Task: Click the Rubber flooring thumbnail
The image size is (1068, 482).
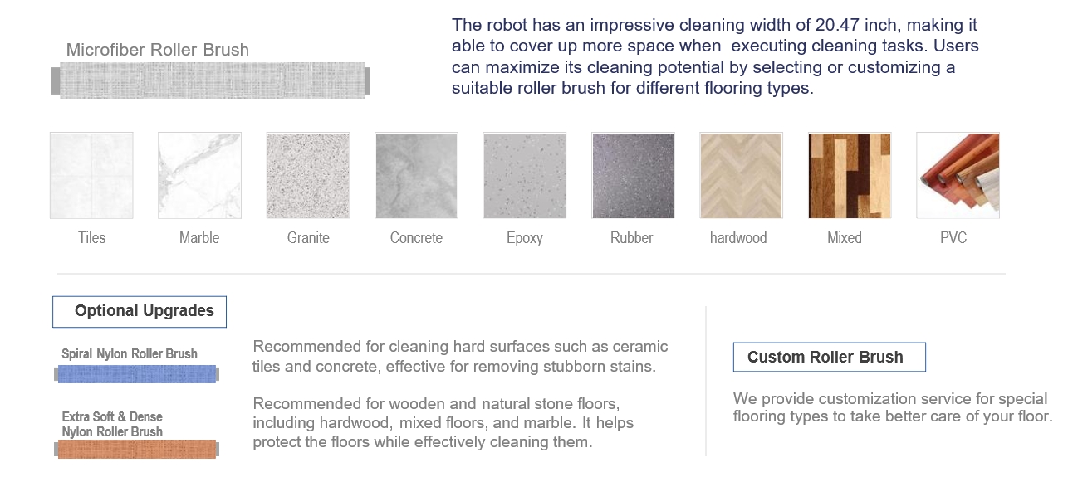Action: pyautogui.click(x=633, y=176)
